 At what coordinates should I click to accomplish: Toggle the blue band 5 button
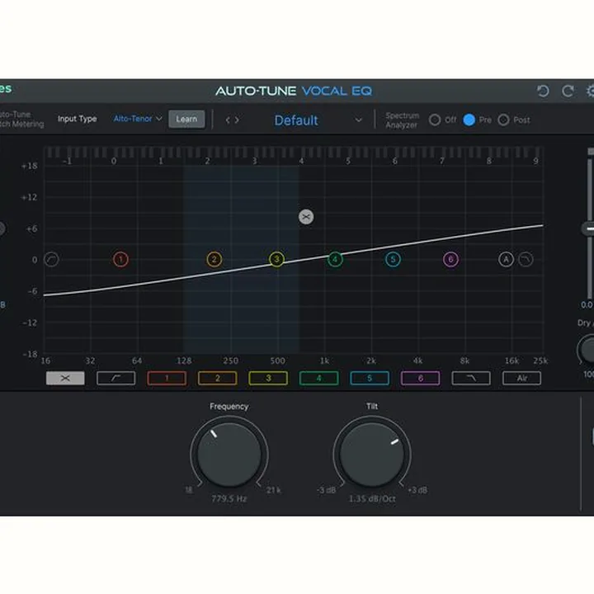370,378
